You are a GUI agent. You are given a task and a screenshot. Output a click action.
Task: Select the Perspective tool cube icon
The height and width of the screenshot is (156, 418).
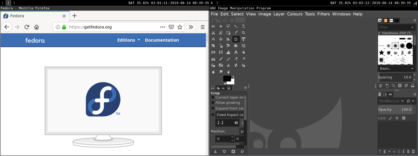click(243, 46)
